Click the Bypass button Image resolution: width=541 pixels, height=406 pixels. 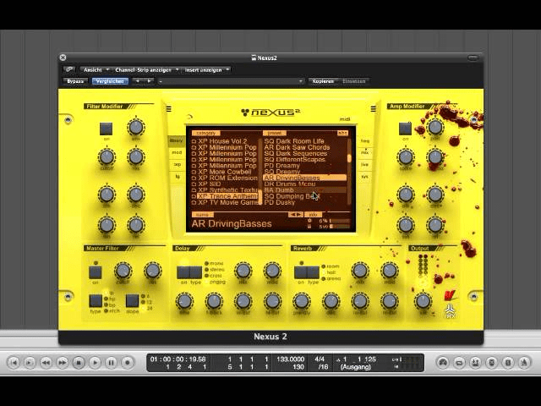[75, 81]
